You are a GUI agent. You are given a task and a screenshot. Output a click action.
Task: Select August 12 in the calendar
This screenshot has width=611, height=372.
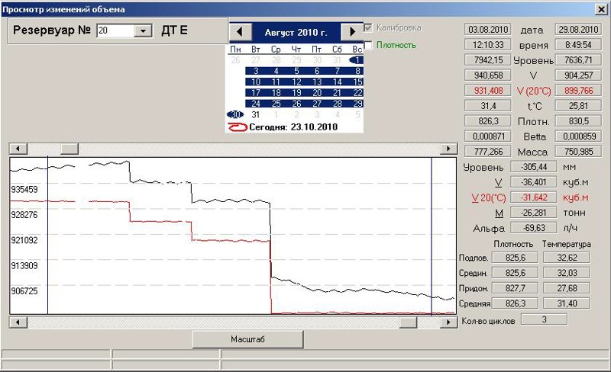[296, 82]
